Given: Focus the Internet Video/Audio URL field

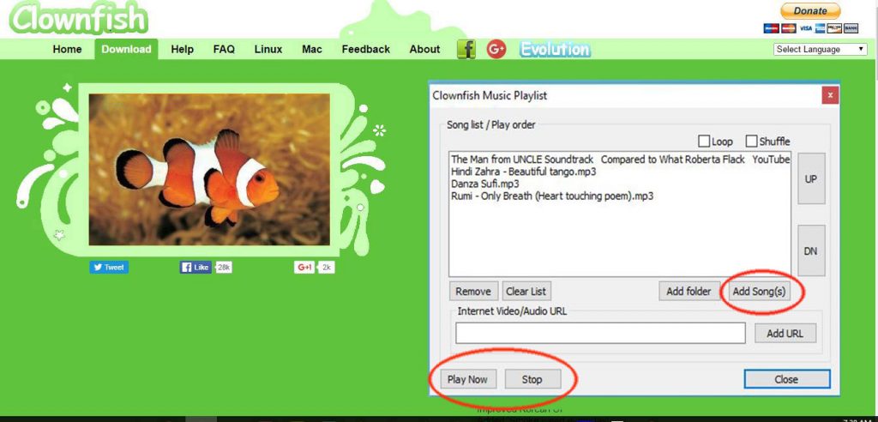Looking at the screenshot, I should (600, 334).
